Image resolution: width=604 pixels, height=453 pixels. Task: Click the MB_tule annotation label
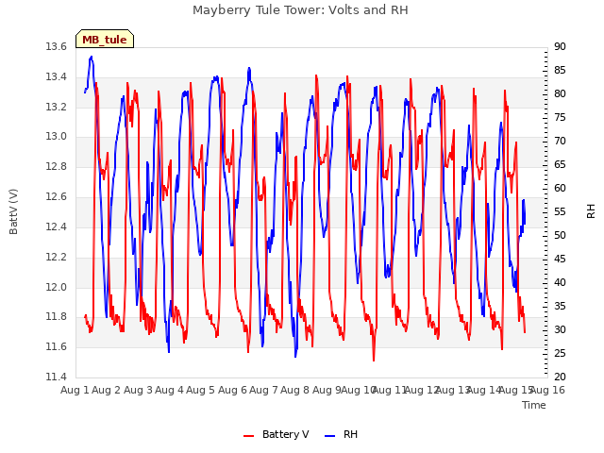click(x=105, y=39)
